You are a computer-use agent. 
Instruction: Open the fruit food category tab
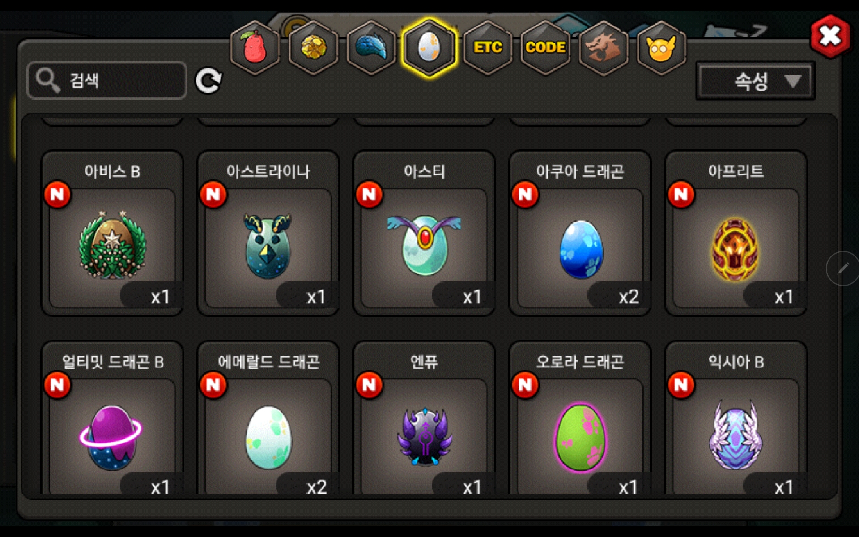click(255, 47)
